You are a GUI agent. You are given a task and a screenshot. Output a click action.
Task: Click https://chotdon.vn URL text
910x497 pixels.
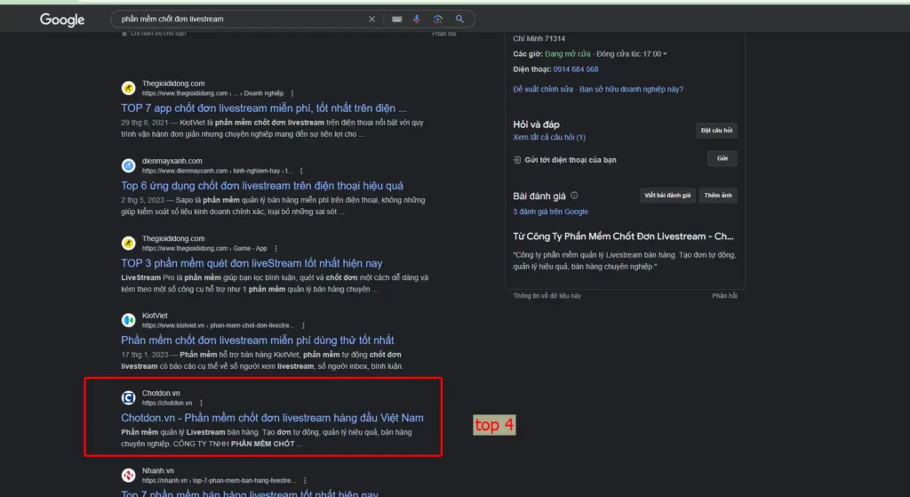click(x=167, y=403)
